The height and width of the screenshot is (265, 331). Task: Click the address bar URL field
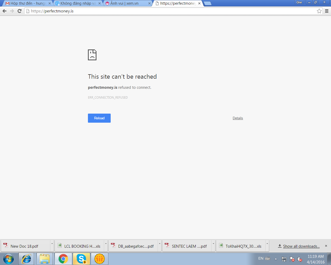click(x=173, y=11)
